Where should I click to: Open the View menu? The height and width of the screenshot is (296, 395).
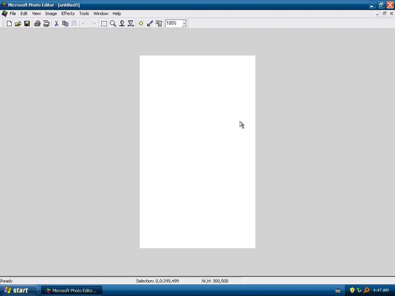coord(36,13)
